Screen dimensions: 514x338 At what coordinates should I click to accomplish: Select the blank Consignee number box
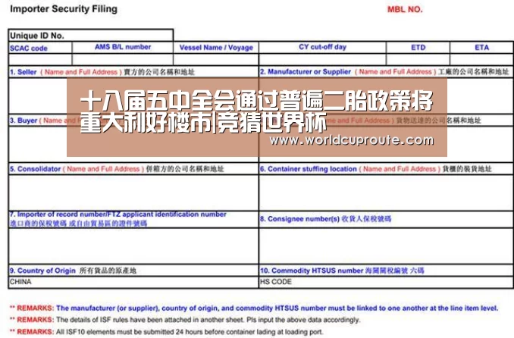386,246
